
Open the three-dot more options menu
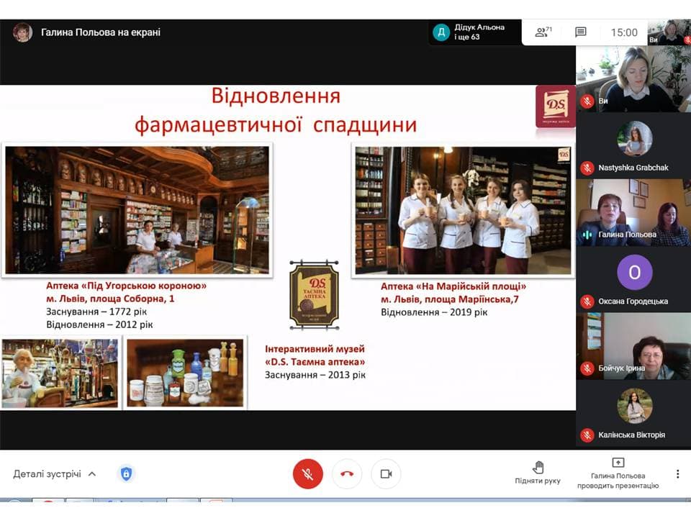677,474
